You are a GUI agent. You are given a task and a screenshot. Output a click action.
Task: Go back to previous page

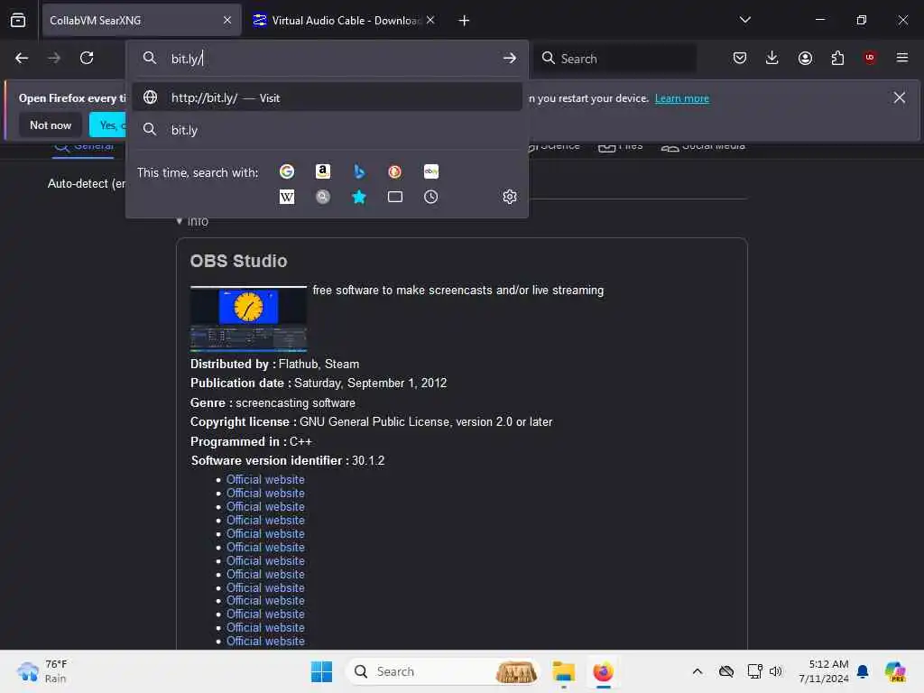22,58
